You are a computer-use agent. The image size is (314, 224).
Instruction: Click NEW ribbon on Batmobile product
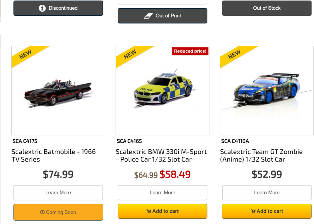click(26, 55)
